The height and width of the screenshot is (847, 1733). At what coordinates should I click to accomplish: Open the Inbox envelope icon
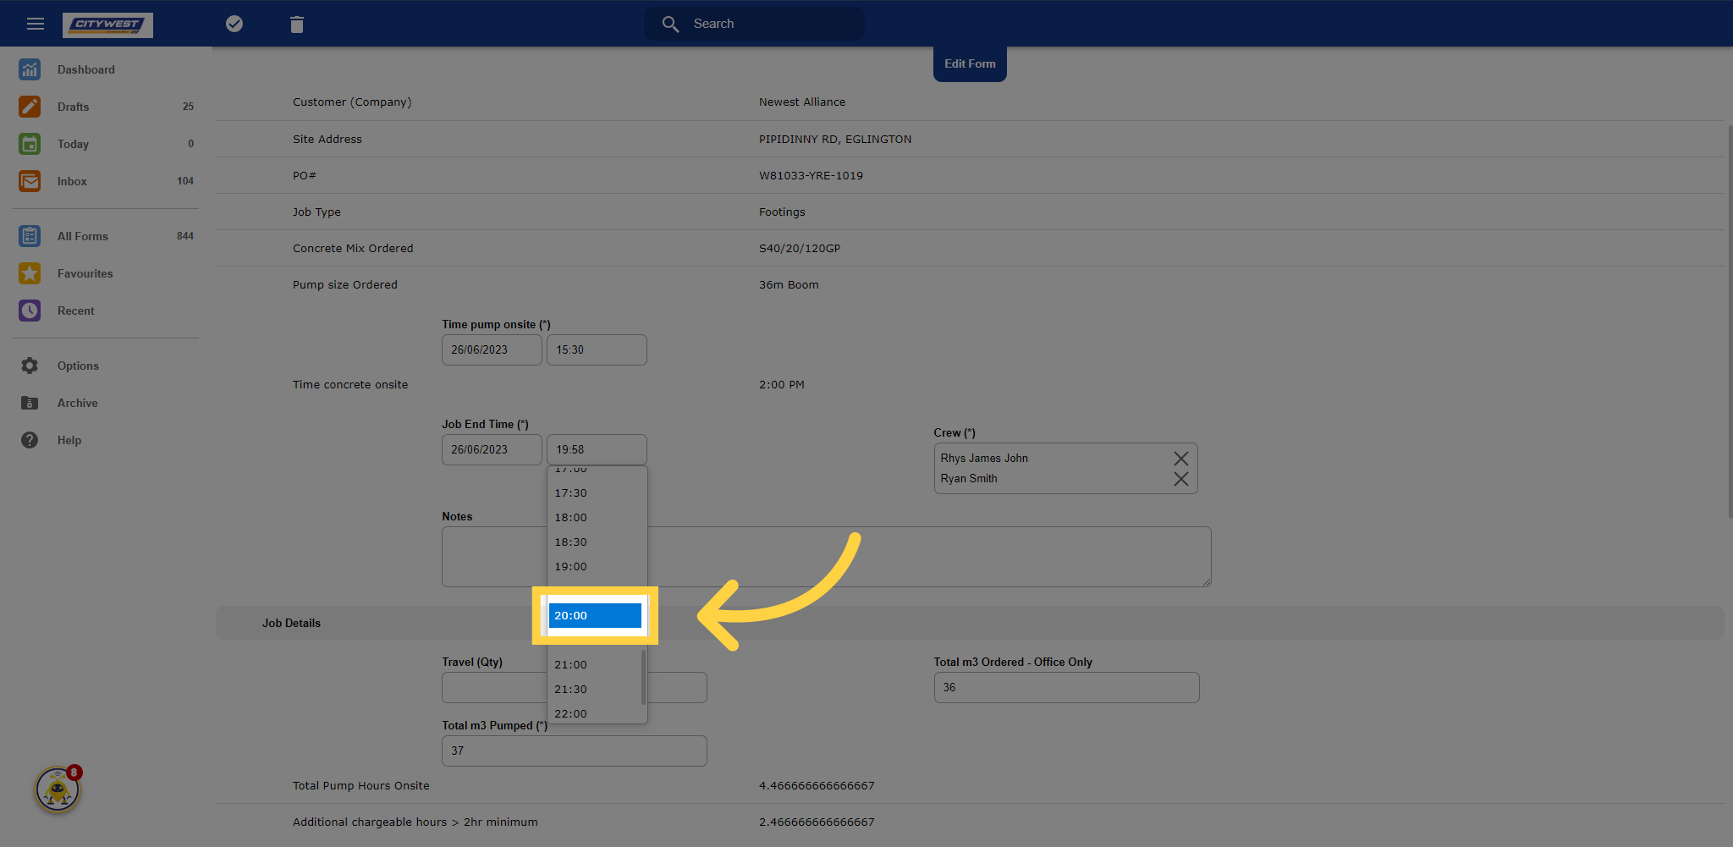click(30, 180)
